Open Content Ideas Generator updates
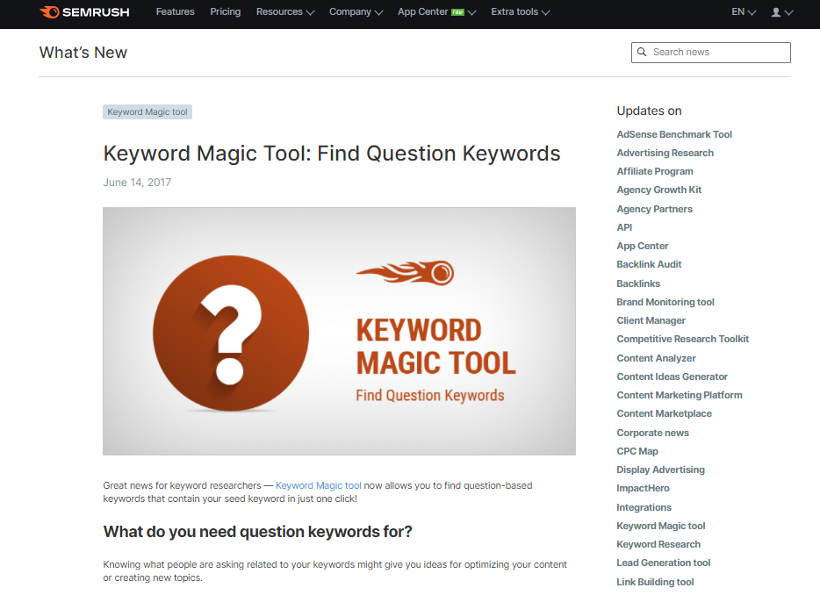Screen dimensions: 820x595 coord(672,376)
